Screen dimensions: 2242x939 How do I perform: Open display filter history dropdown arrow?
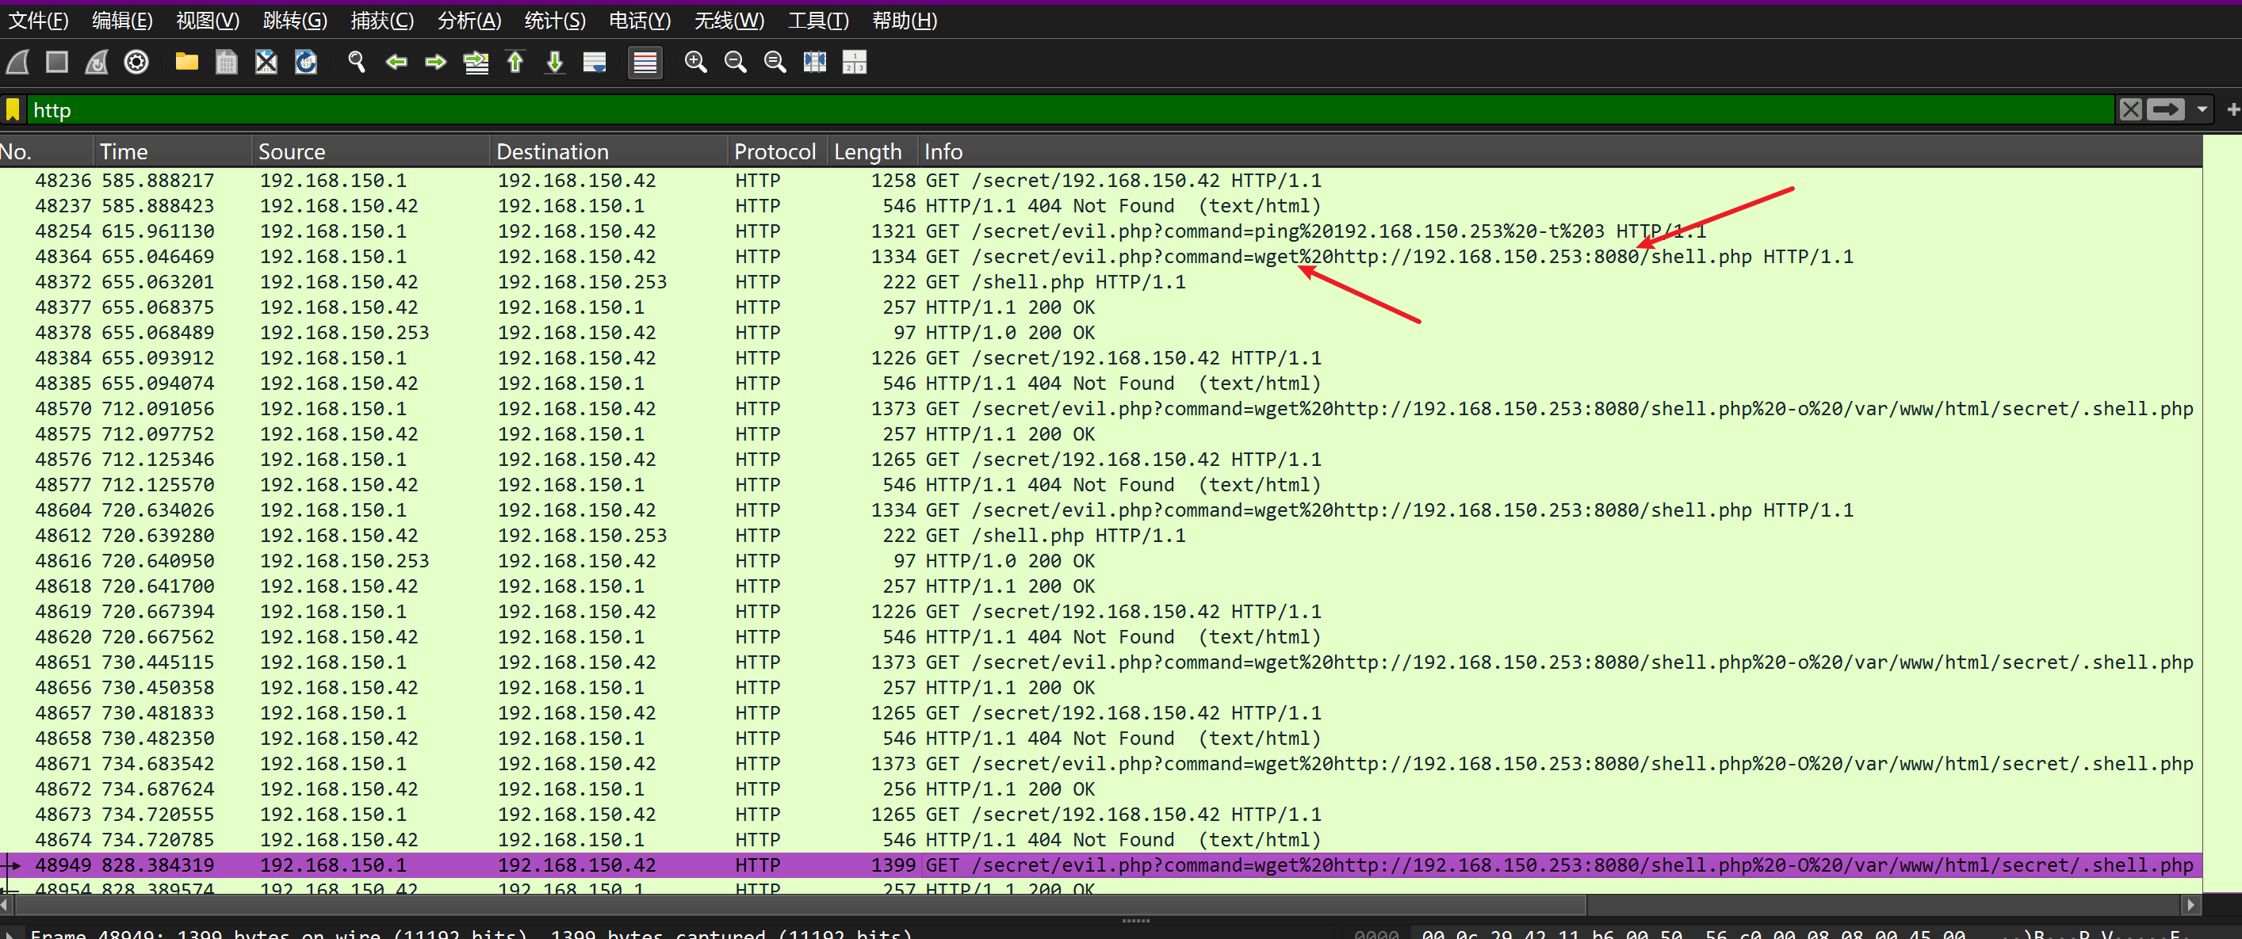click(x=2202, y=109)
